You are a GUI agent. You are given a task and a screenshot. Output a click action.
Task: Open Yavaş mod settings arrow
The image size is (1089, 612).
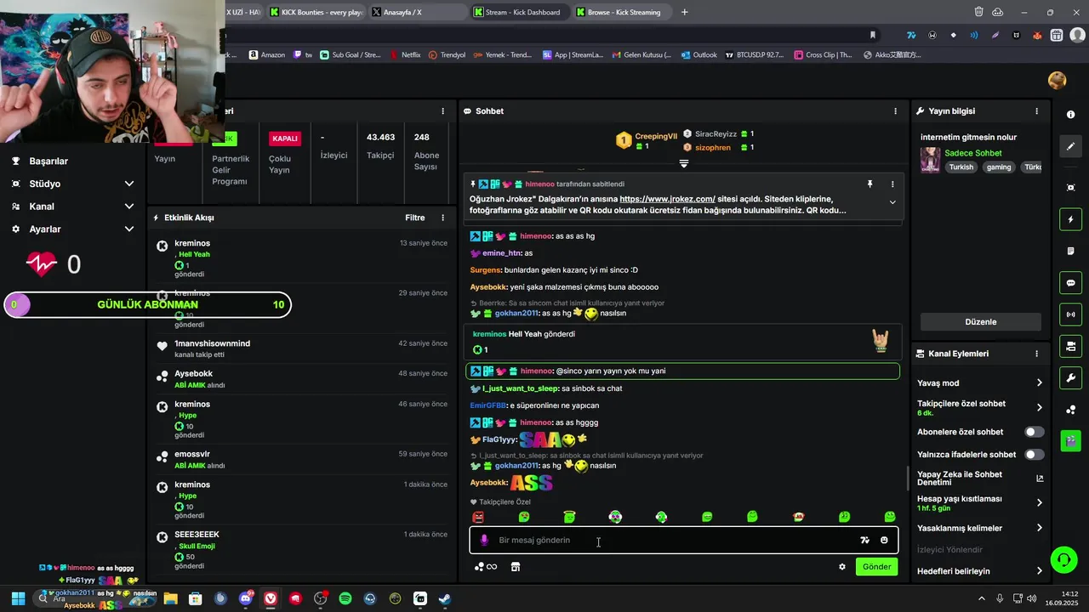1039,383
